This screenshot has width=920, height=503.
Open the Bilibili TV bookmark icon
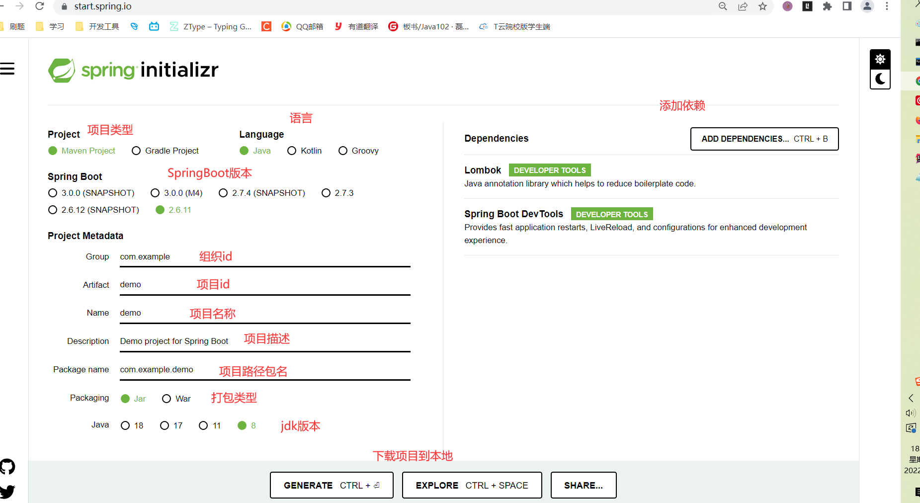(154, 26)
